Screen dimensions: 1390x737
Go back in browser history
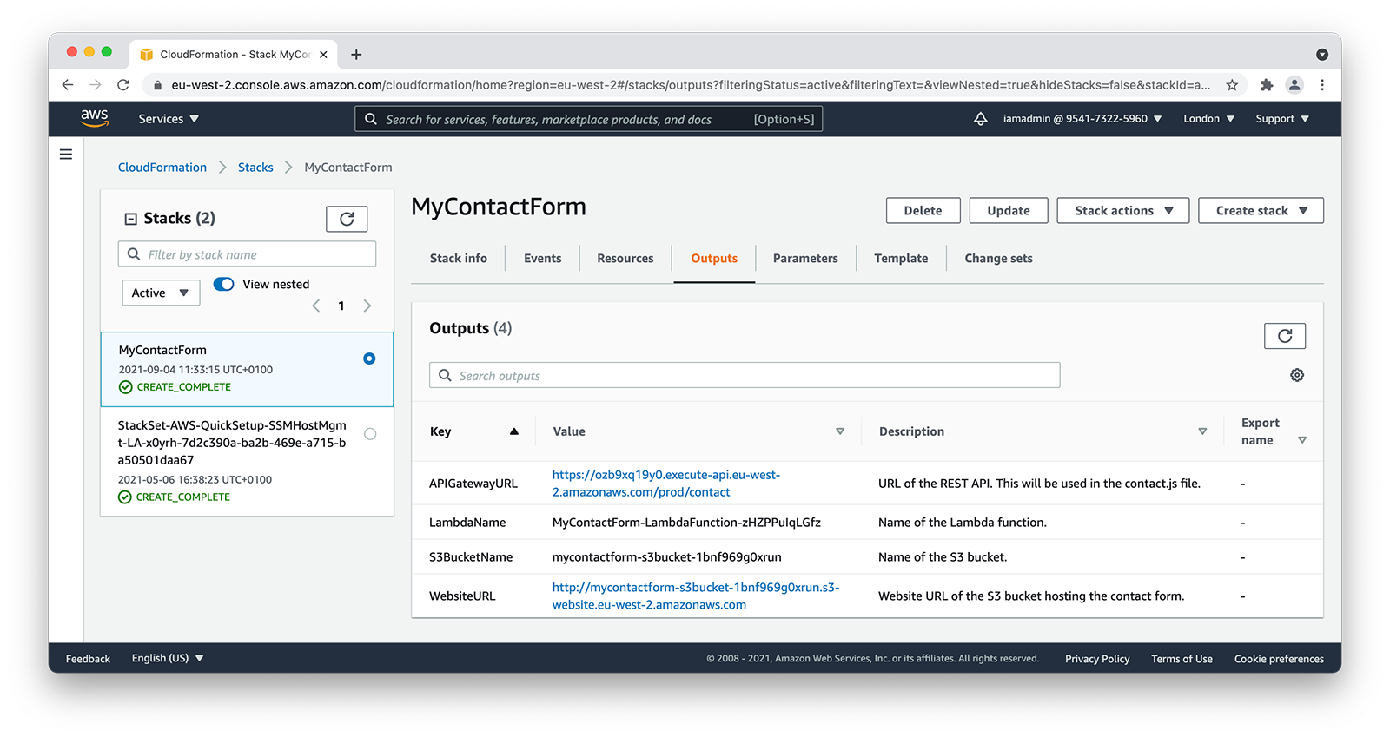tap(68, 85)
